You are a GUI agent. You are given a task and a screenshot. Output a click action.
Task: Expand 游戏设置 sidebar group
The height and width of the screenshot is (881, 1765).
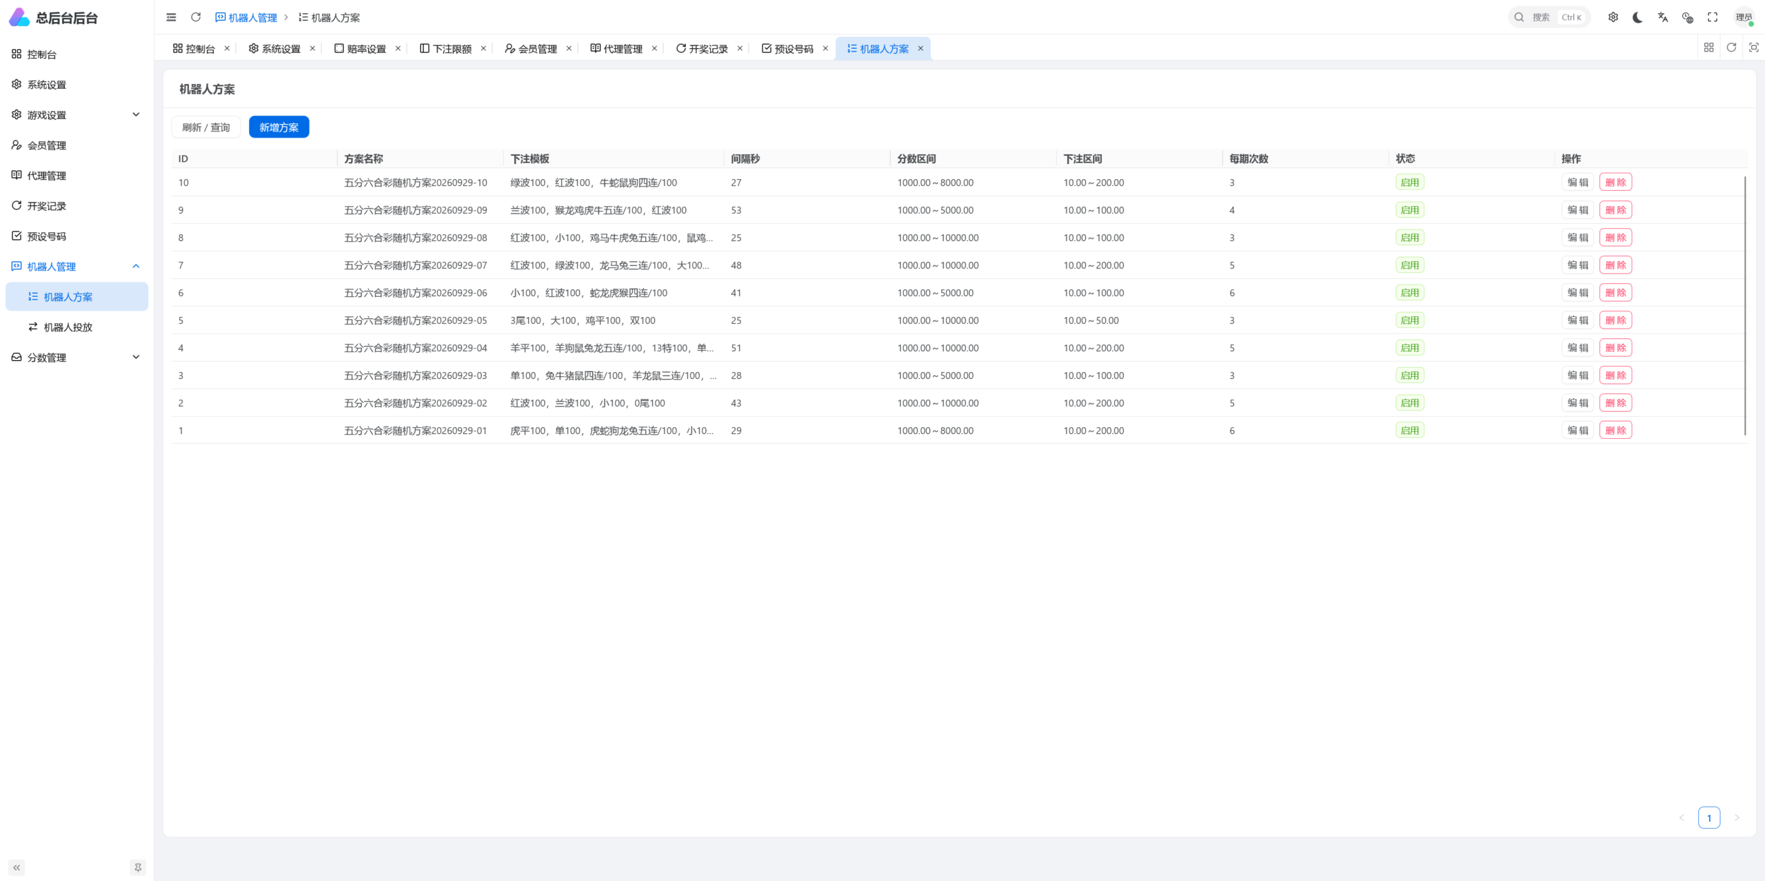tap(77, 115)
